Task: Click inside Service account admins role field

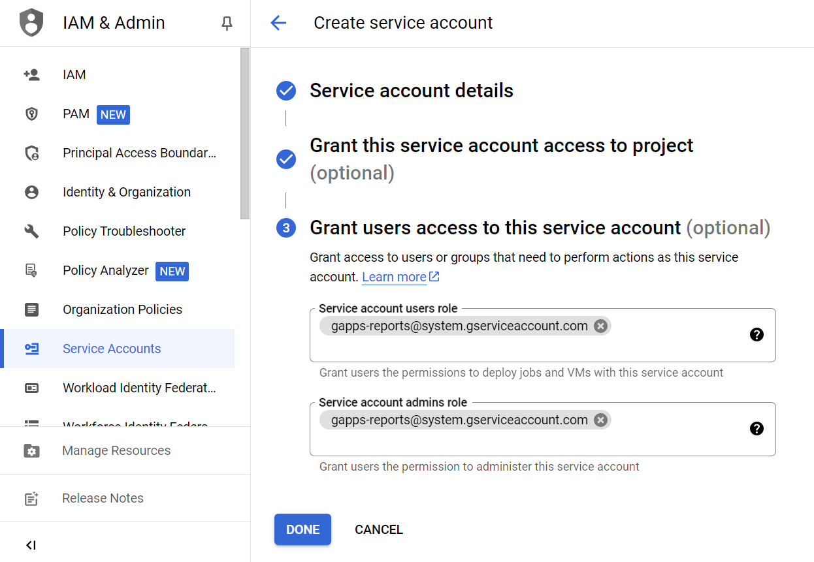Action: pos(542,429)
